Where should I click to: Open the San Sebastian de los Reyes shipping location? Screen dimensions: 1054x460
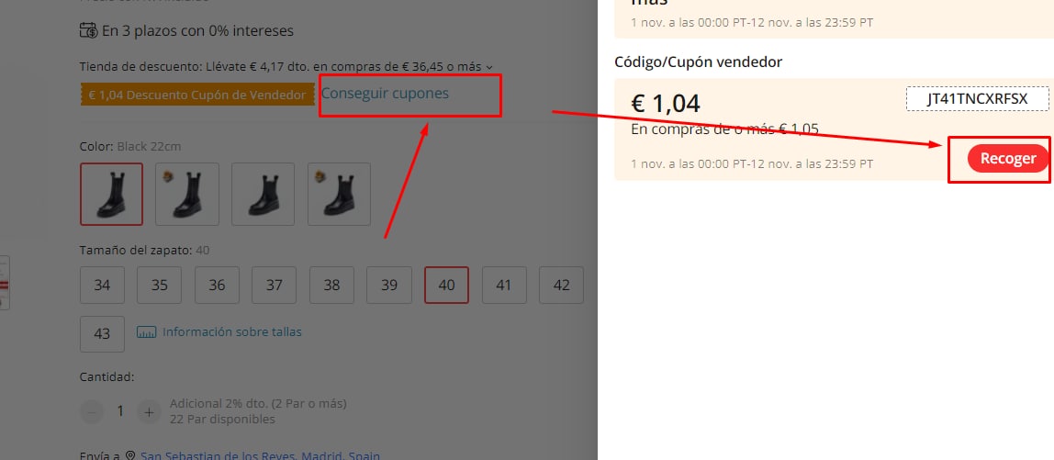click(260, 455)
